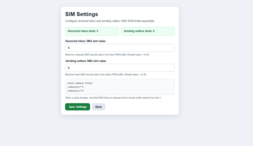The height and width of the screenshot is (146, 253).
Task: Click the SIM Settings heading
Action: point(82,14)
